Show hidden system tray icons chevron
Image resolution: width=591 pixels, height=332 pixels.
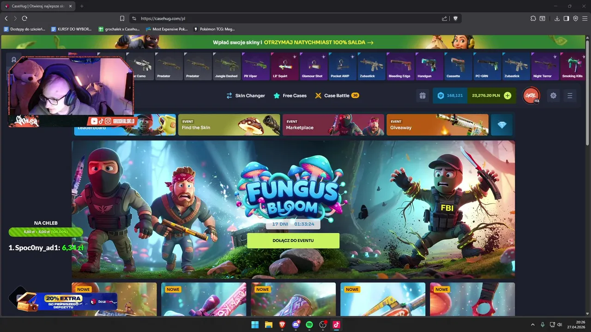tap(532, 325)
